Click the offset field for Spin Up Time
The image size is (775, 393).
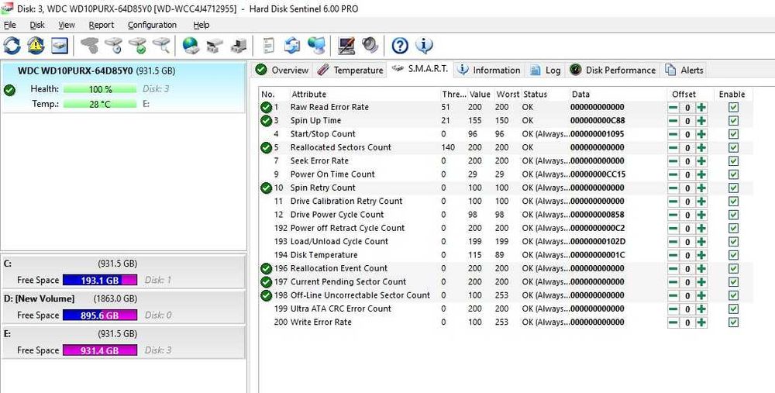(687, 121)
